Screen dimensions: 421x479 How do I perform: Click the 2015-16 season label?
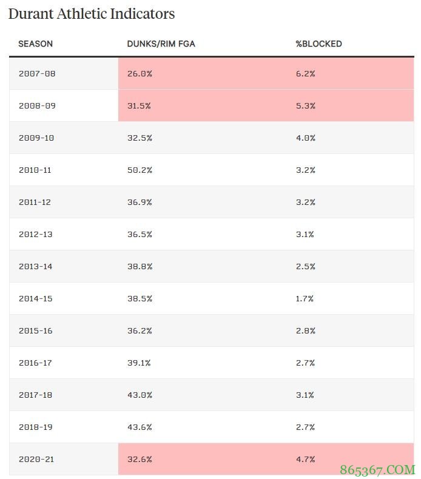point(35,330)
